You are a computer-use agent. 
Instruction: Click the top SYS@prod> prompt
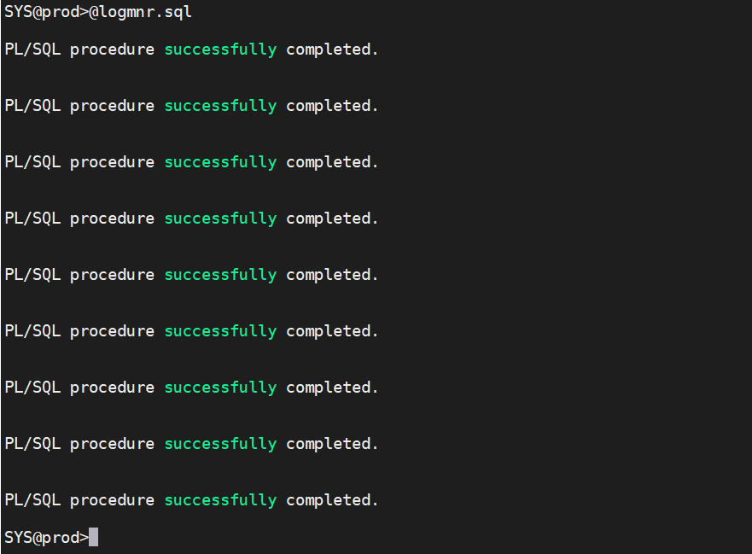pyautogui.click(x=46, y=12)
